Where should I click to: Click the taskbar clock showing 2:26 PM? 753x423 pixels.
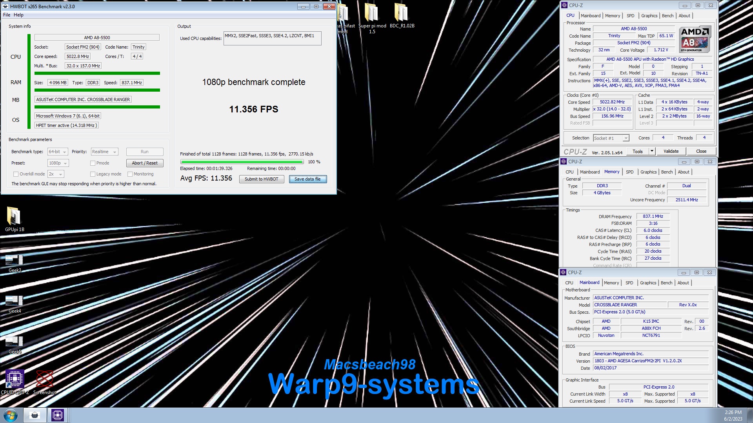click(x=733, y=416)
